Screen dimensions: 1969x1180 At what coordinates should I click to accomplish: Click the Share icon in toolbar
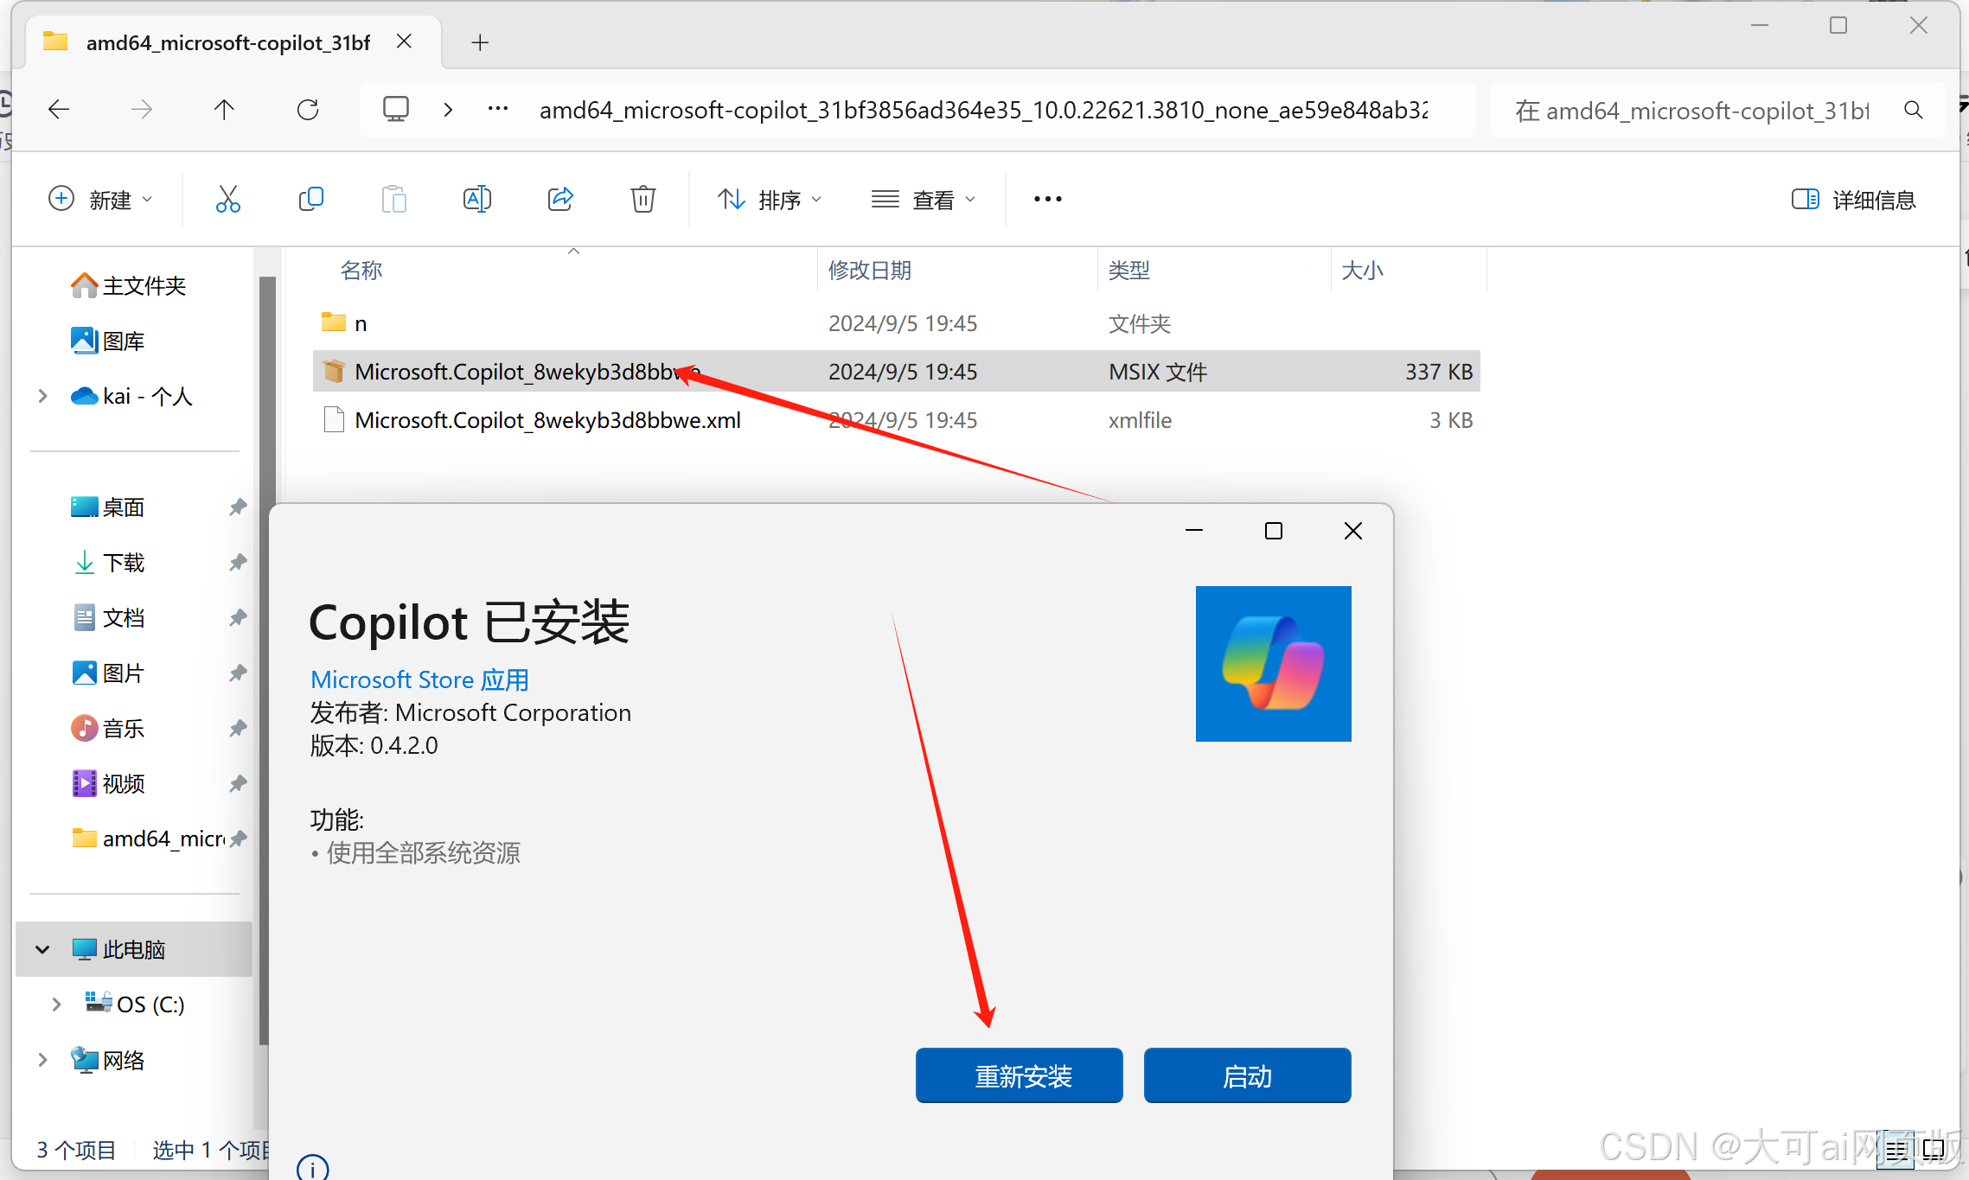[560, 200]
